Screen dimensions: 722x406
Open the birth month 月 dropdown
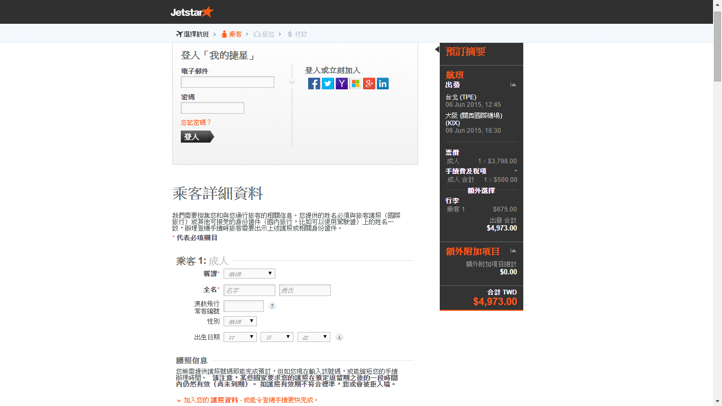click(x=277, y=337)
